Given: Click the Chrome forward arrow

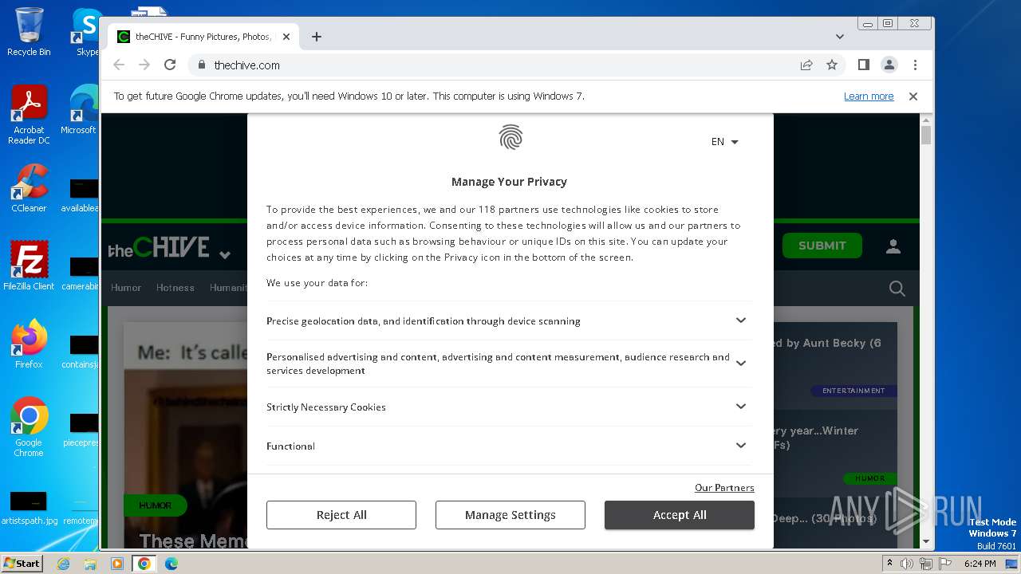Looking at the screenshot, I should tap(144, 65).
